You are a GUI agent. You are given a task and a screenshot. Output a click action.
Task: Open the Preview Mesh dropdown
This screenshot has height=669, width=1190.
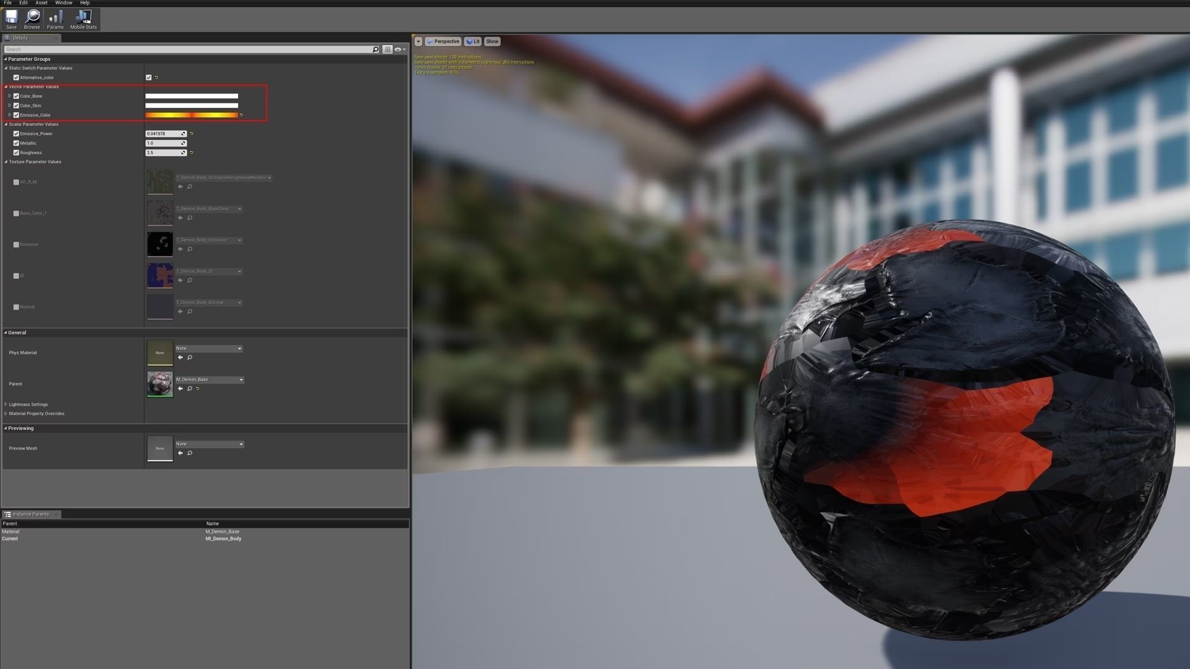[209, 444]
